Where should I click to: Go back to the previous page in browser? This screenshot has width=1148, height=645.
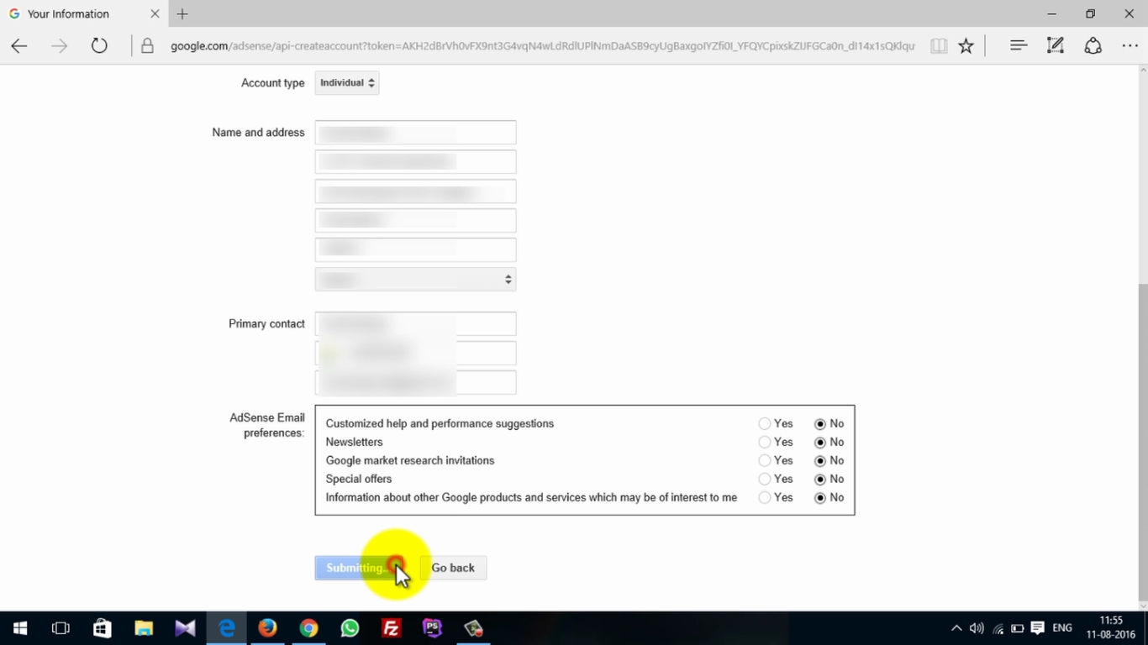[19, 46]
